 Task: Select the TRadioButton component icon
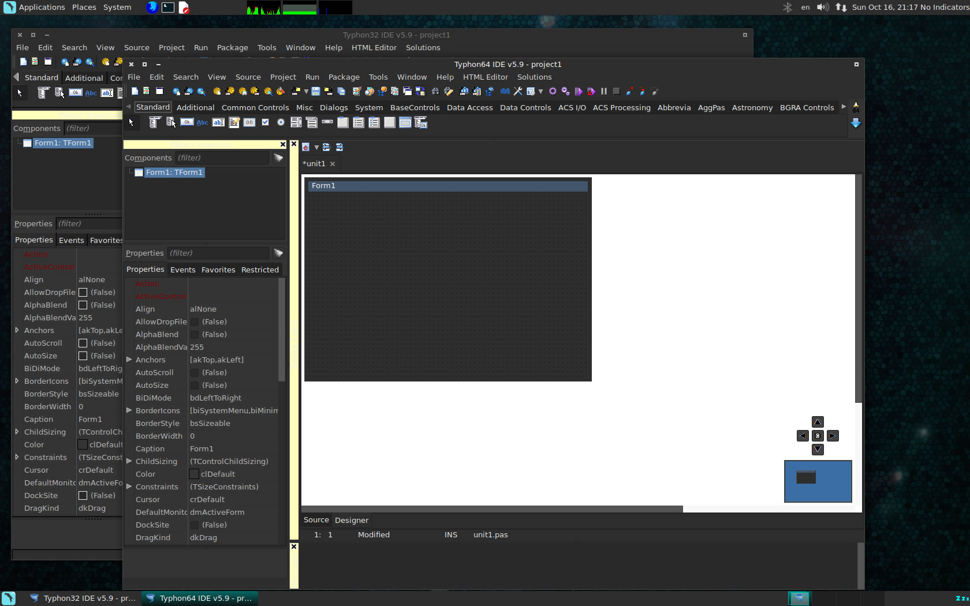(281, 122)
